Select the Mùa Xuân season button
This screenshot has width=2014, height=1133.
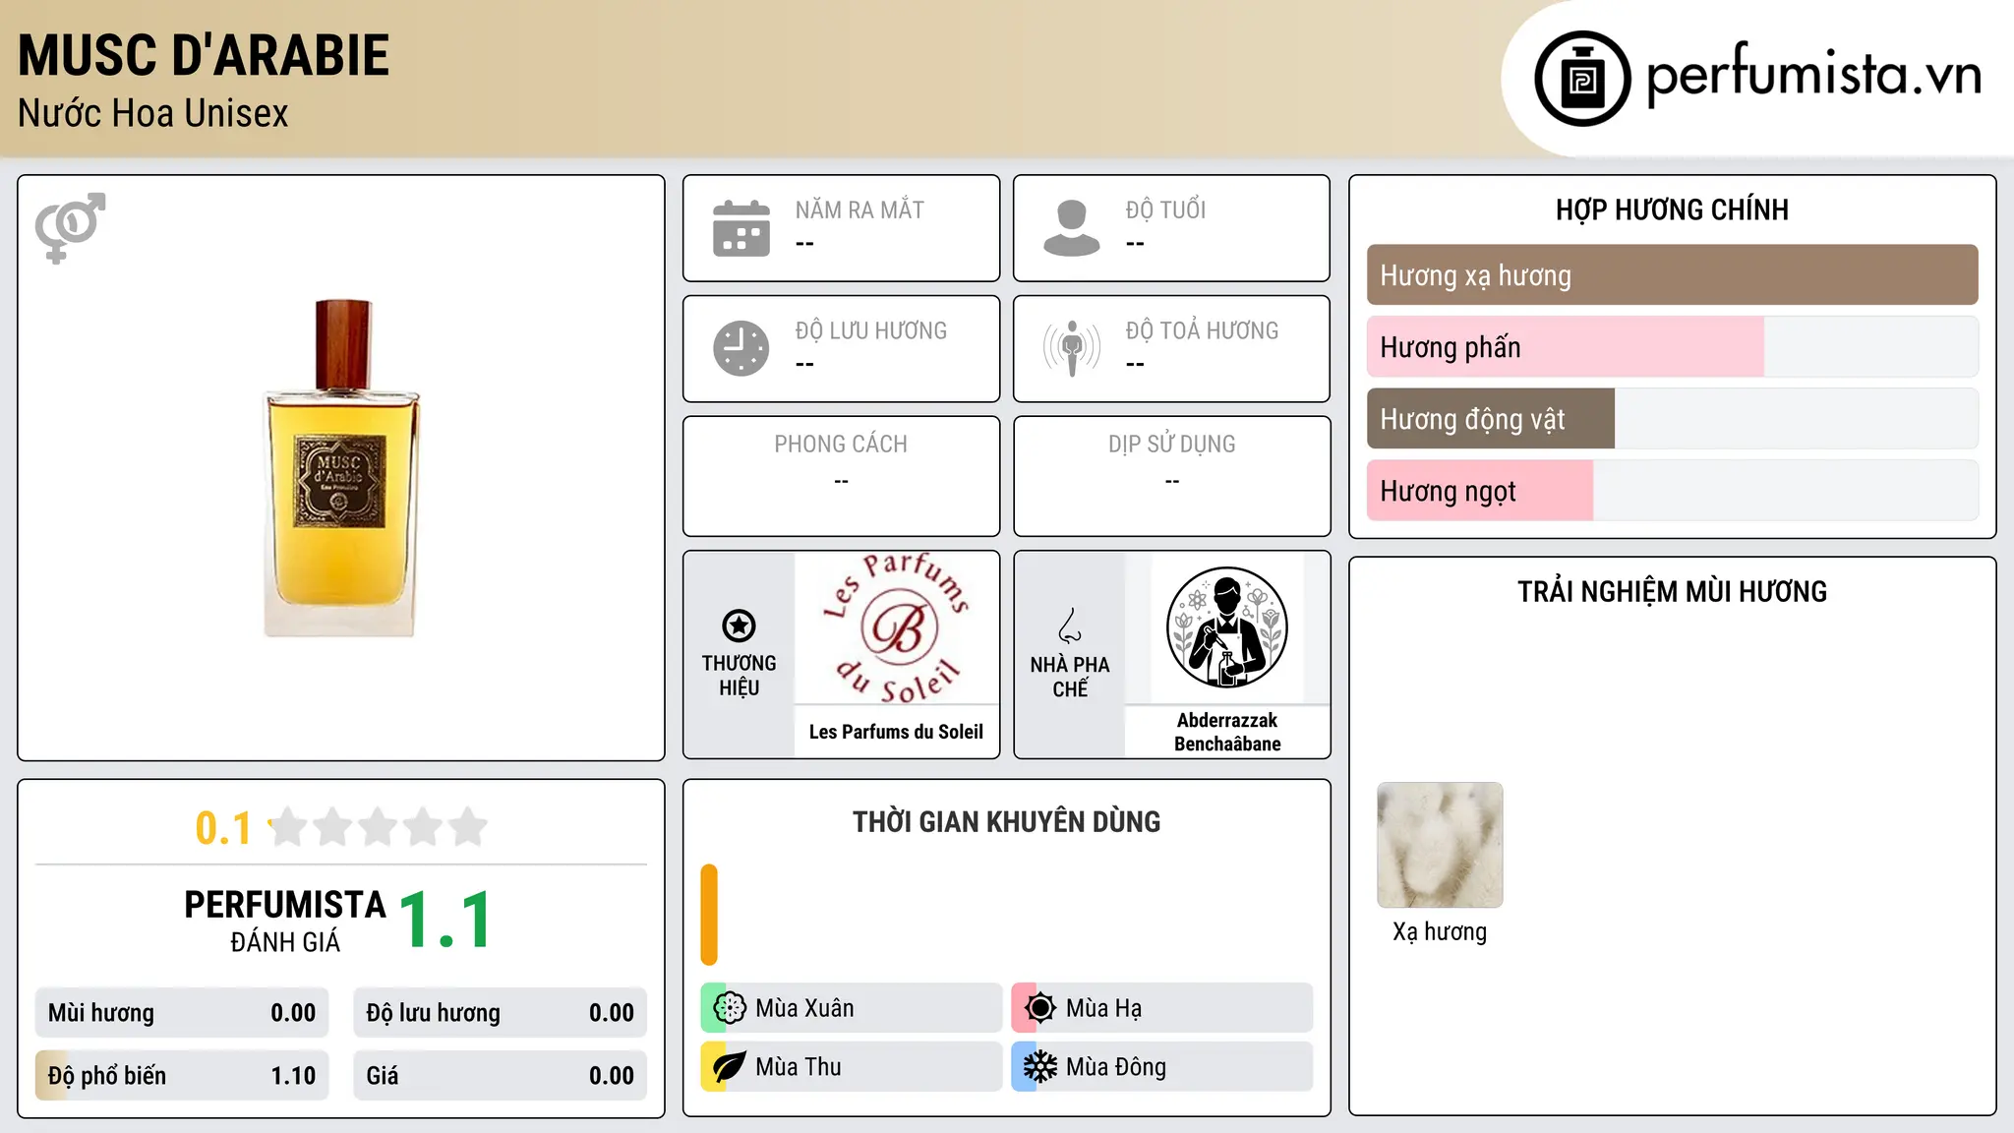tap(852, 1008)
